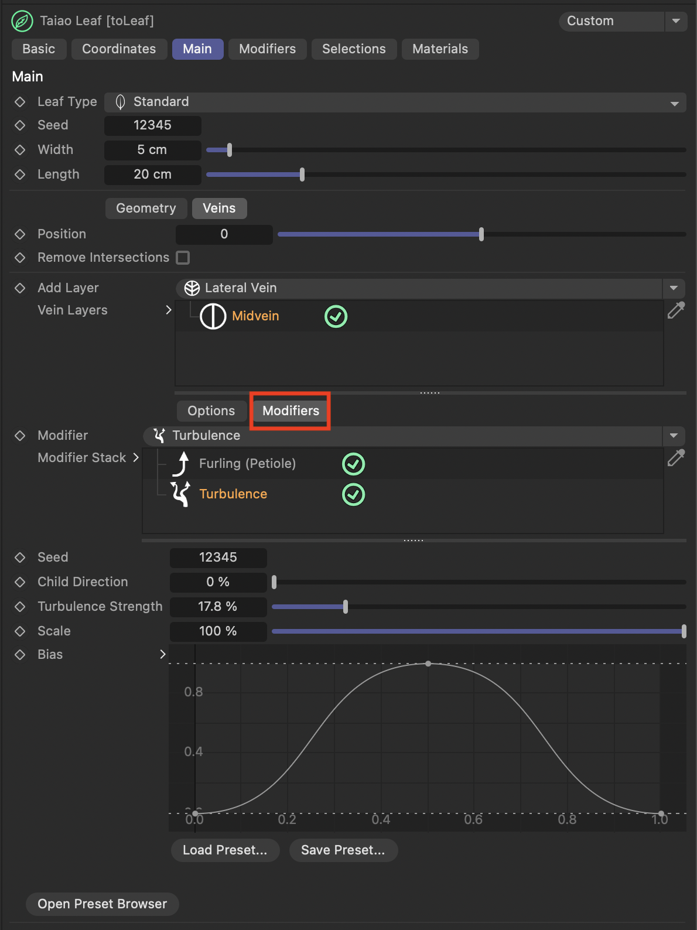
Task: Toggle the Midvein layer enabled checkmark
Action: click(336, 317)
